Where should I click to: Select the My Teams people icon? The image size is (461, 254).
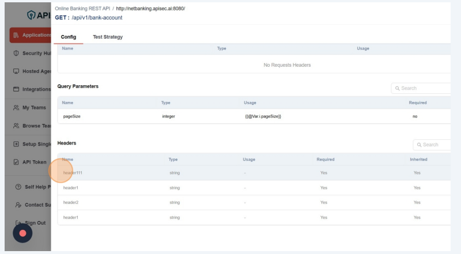pos(17,108)
